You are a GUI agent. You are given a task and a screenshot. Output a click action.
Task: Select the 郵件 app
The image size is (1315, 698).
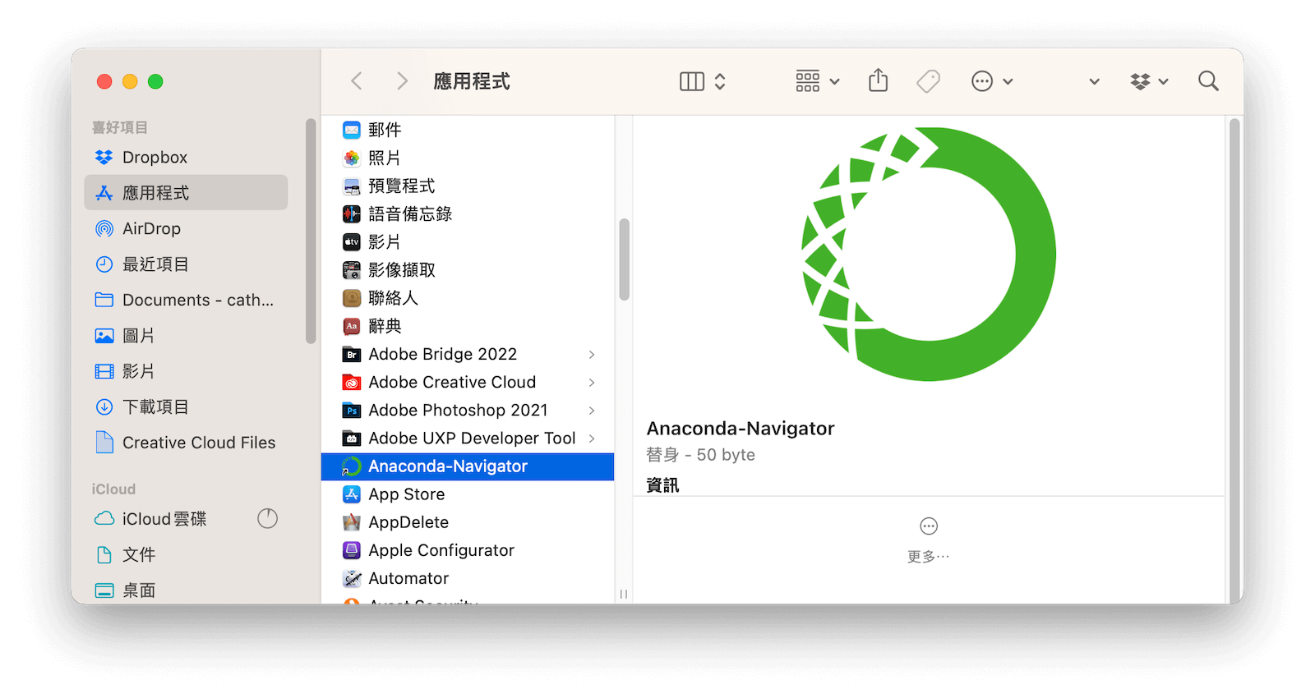[468, 130]
